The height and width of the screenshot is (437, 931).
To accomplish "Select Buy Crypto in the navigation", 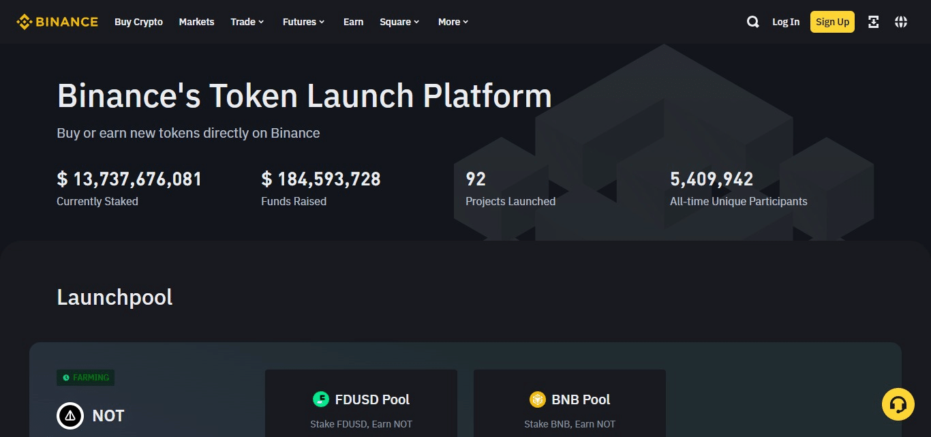I will coord(138,21).
